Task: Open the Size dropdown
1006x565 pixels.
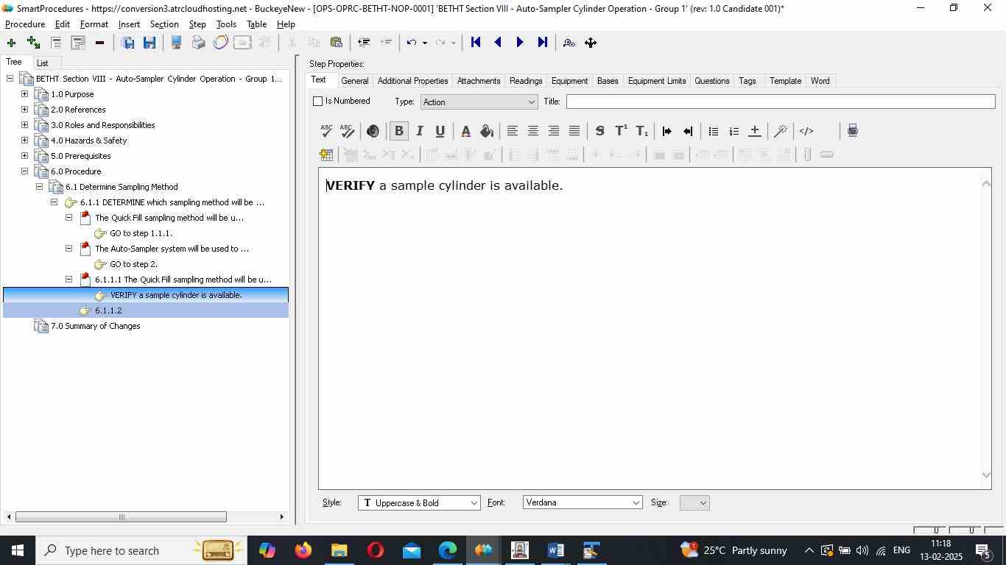Action: [x=694, y=503]
